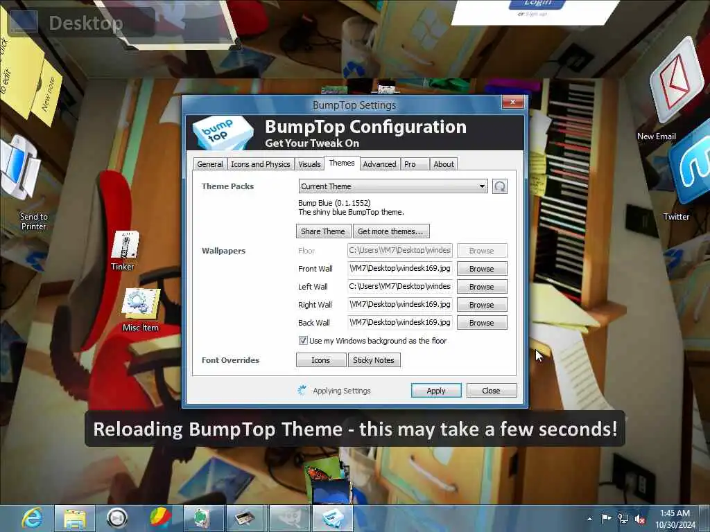This screenshot has height=532, width=710.
Task: Open the General tab
Action: click(x=209, y=163)
